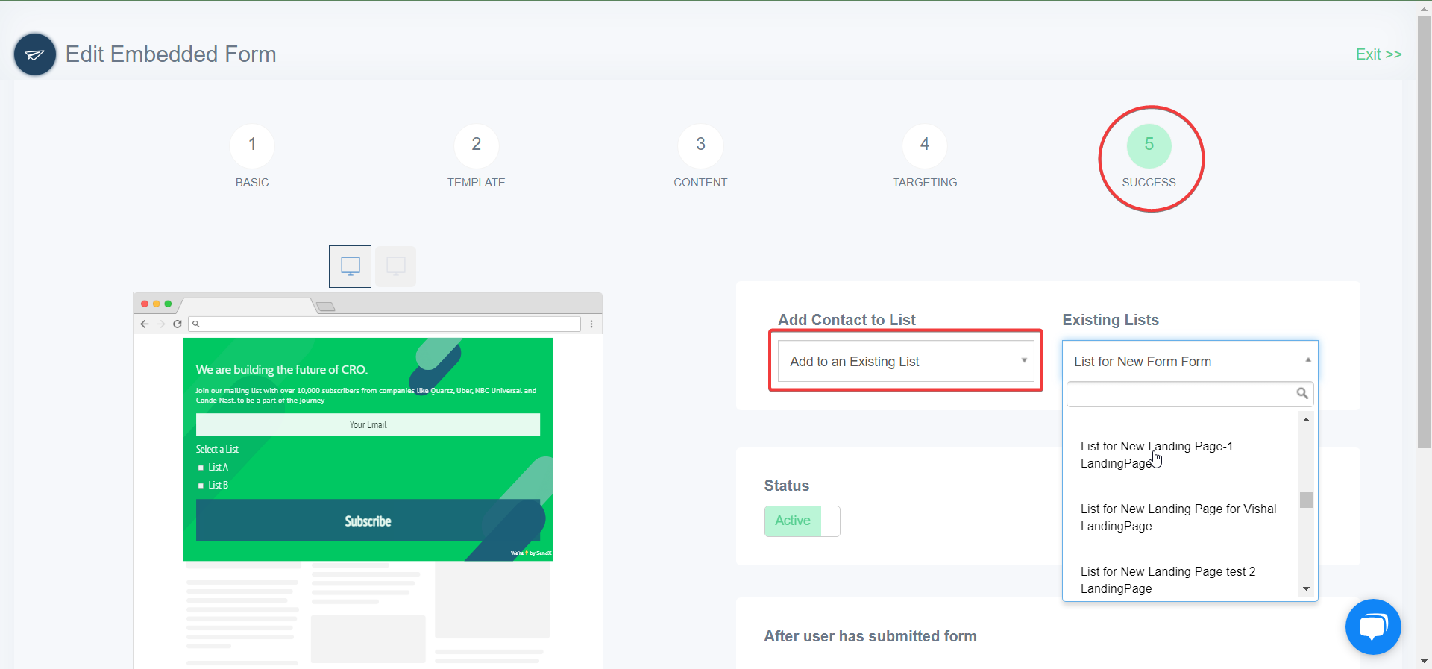Toggle the Active status switch

click(803, 521)
